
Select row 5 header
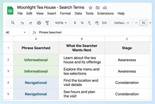tap(8, 94)
